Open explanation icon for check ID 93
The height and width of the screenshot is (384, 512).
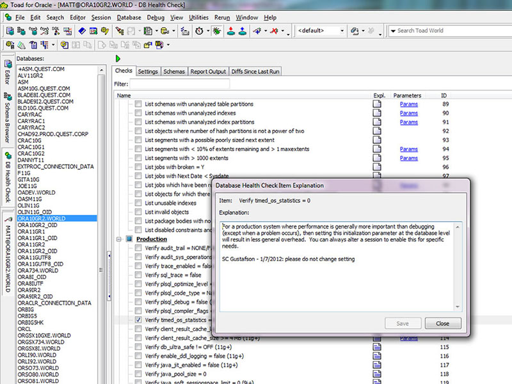377,140
